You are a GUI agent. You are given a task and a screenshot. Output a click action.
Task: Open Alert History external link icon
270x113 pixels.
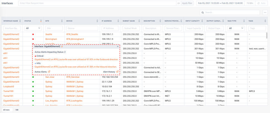[x=117, y=72]
